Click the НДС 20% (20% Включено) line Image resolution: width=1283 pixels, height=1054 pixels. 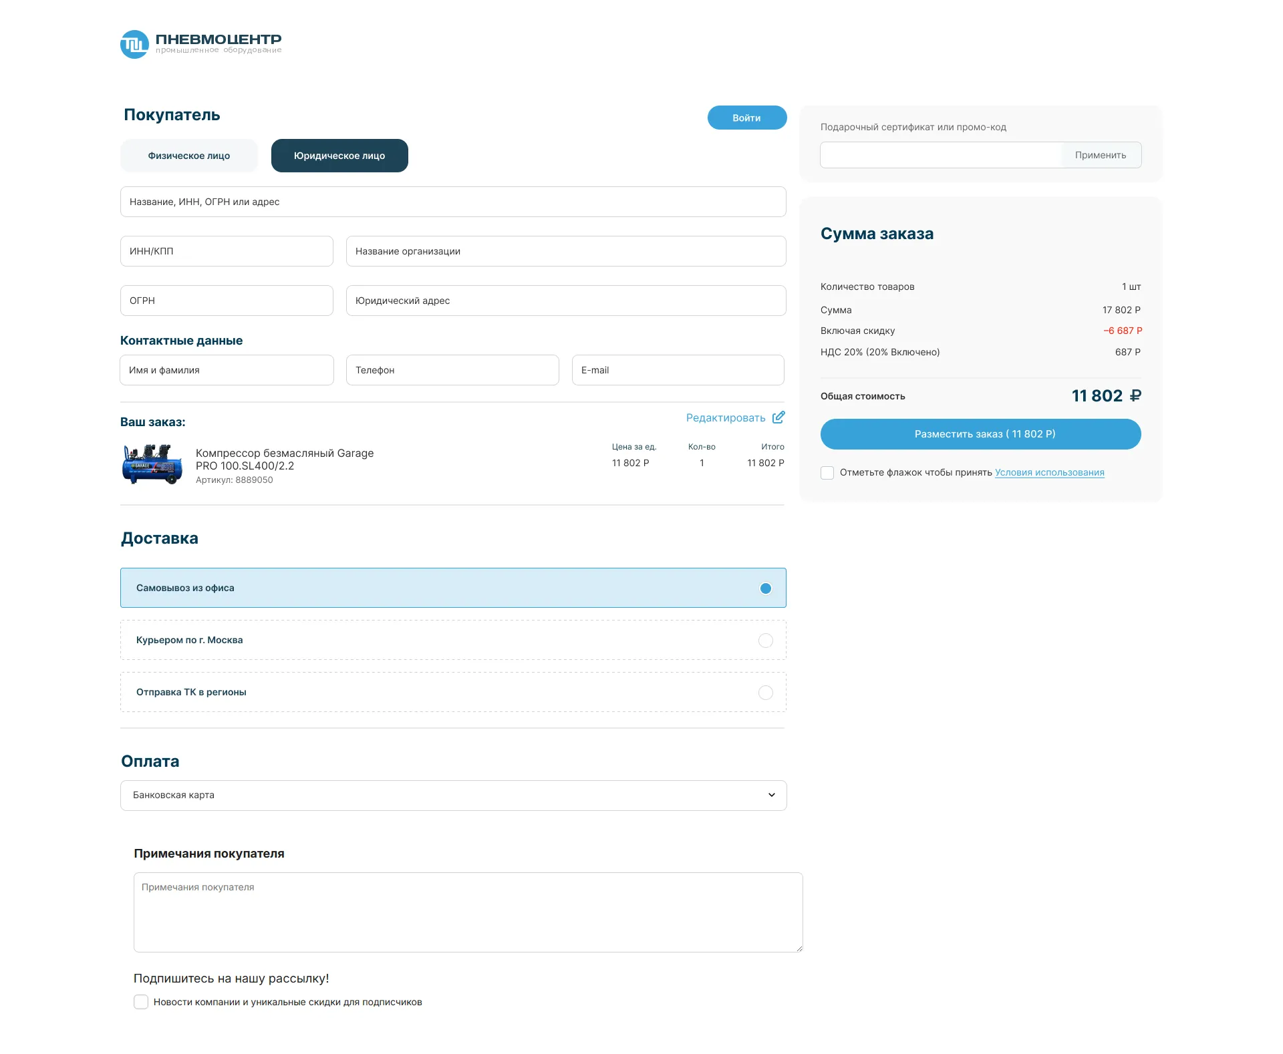[880, 352]
